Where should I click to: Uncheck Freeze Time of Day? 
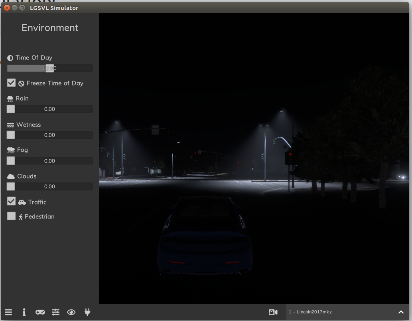point(11,83)
